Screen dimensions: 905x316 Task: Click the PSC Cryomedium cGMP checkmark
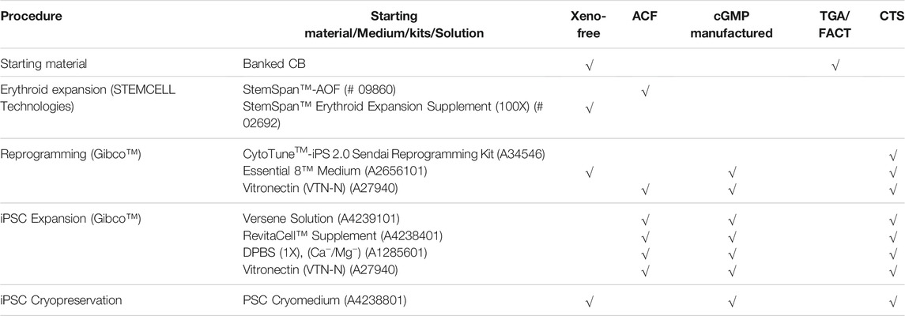pos(732,300)
